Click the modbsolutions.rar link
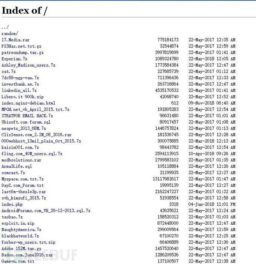Viewport: 256px width, 264px height. point(22,160)
